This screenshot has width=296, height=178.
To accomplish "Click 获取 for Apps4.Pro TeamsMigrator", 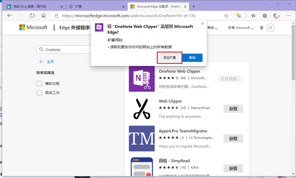I will click(233, 138).
